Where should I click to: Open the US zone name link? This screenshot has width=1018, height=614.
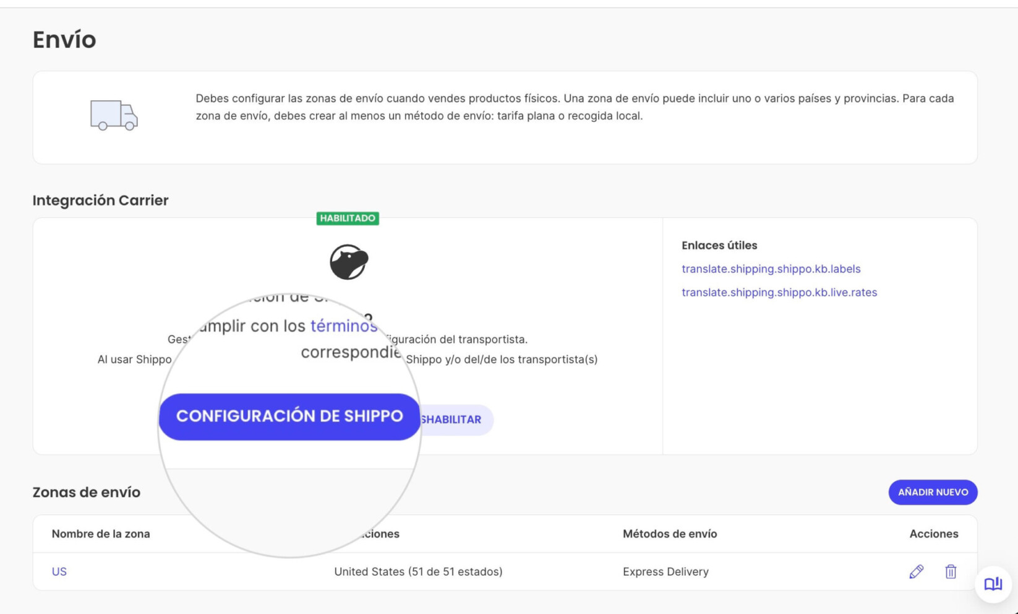pyautogui.click(x=59, y=571)
